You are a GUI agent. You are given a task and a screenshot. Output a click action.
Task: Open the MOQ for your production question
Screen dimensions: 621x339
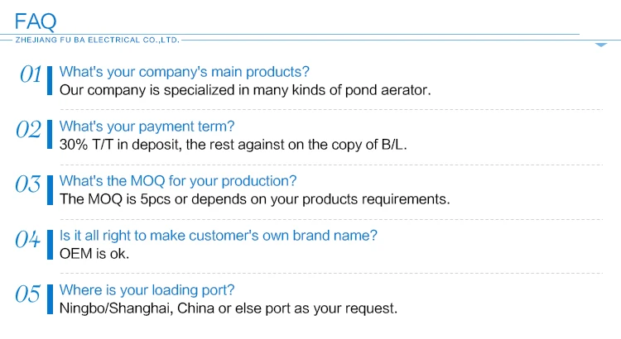(178, 181)
